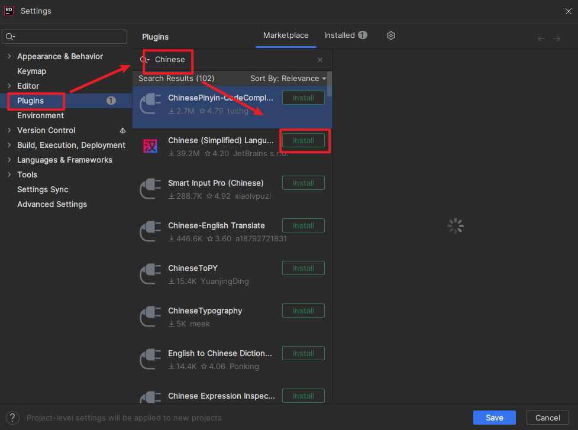Click the Smart Input Pro plugin icon
Viewport: 578px width, 430px height.
150,189
